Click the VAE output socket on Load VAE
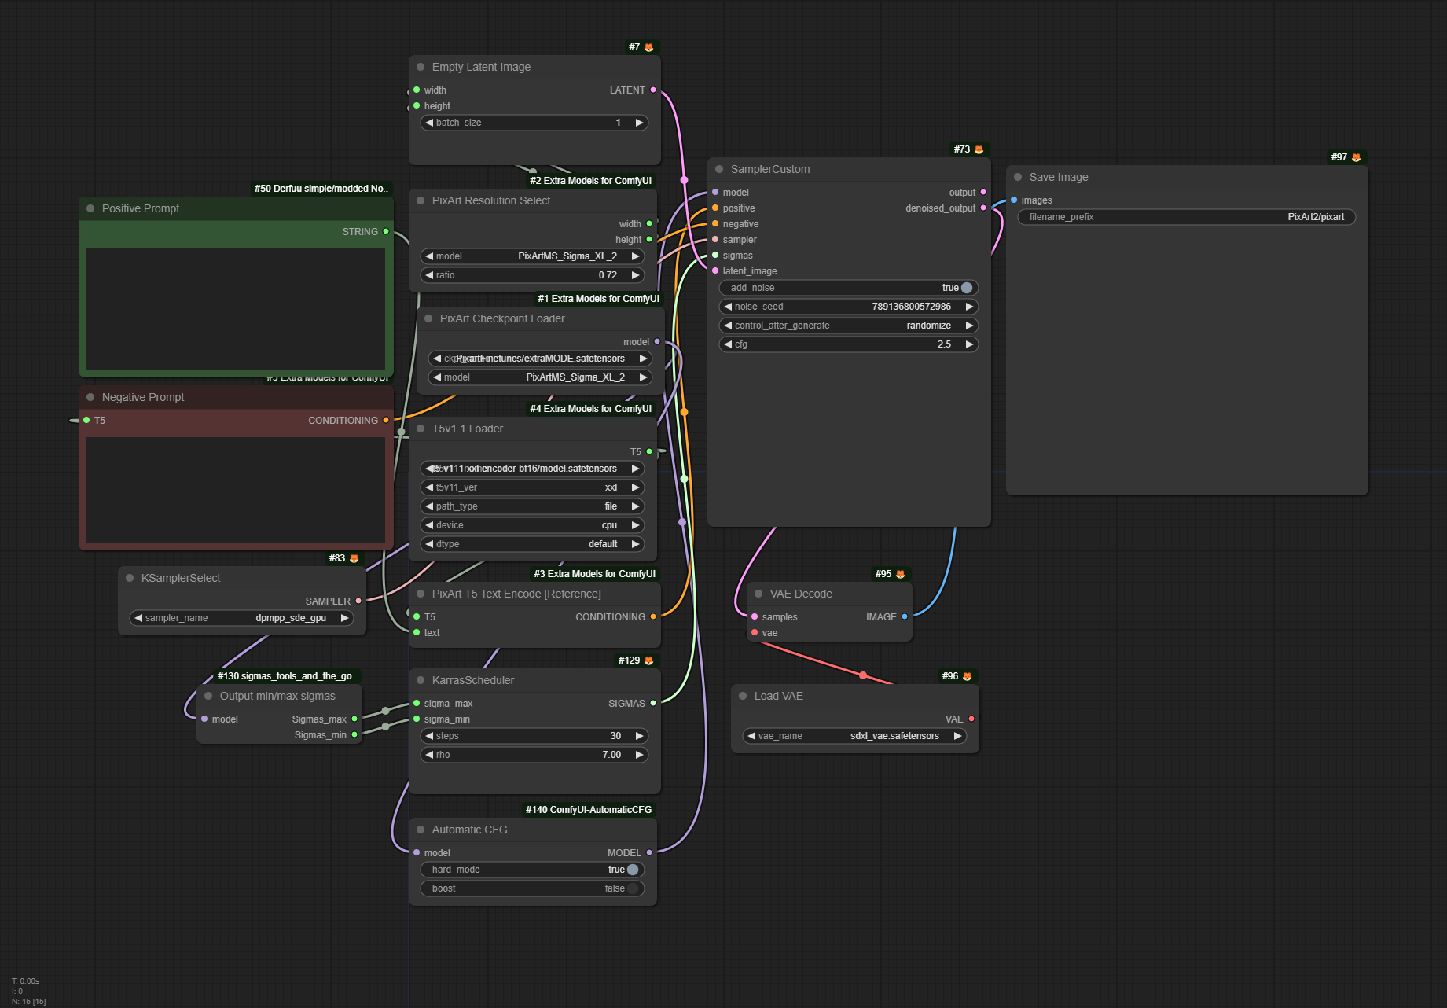The width and height of the screenshot is (1447, 1008). click(971, 719)
